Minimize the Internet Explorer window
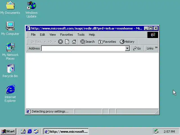 coord(146,28)
